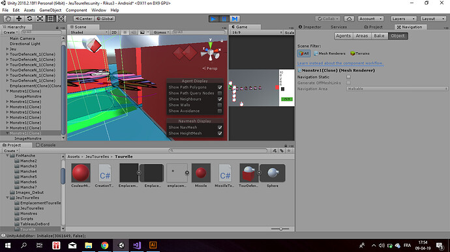Click the Mesh Renderers scene filter
This screenshot has height=252, width=450.
[x=329, y=53]
